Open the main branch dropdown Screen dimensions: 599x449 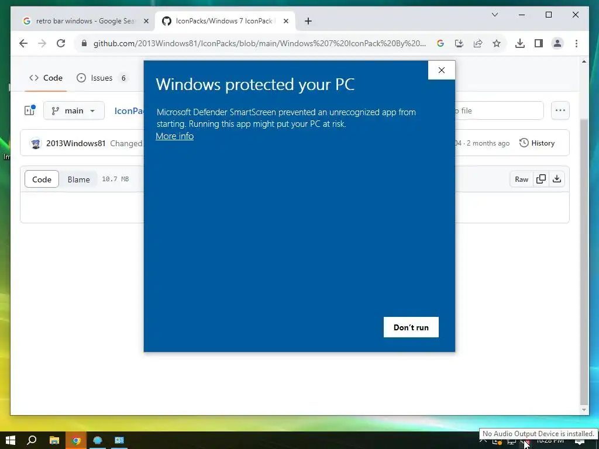coord(74,110)
